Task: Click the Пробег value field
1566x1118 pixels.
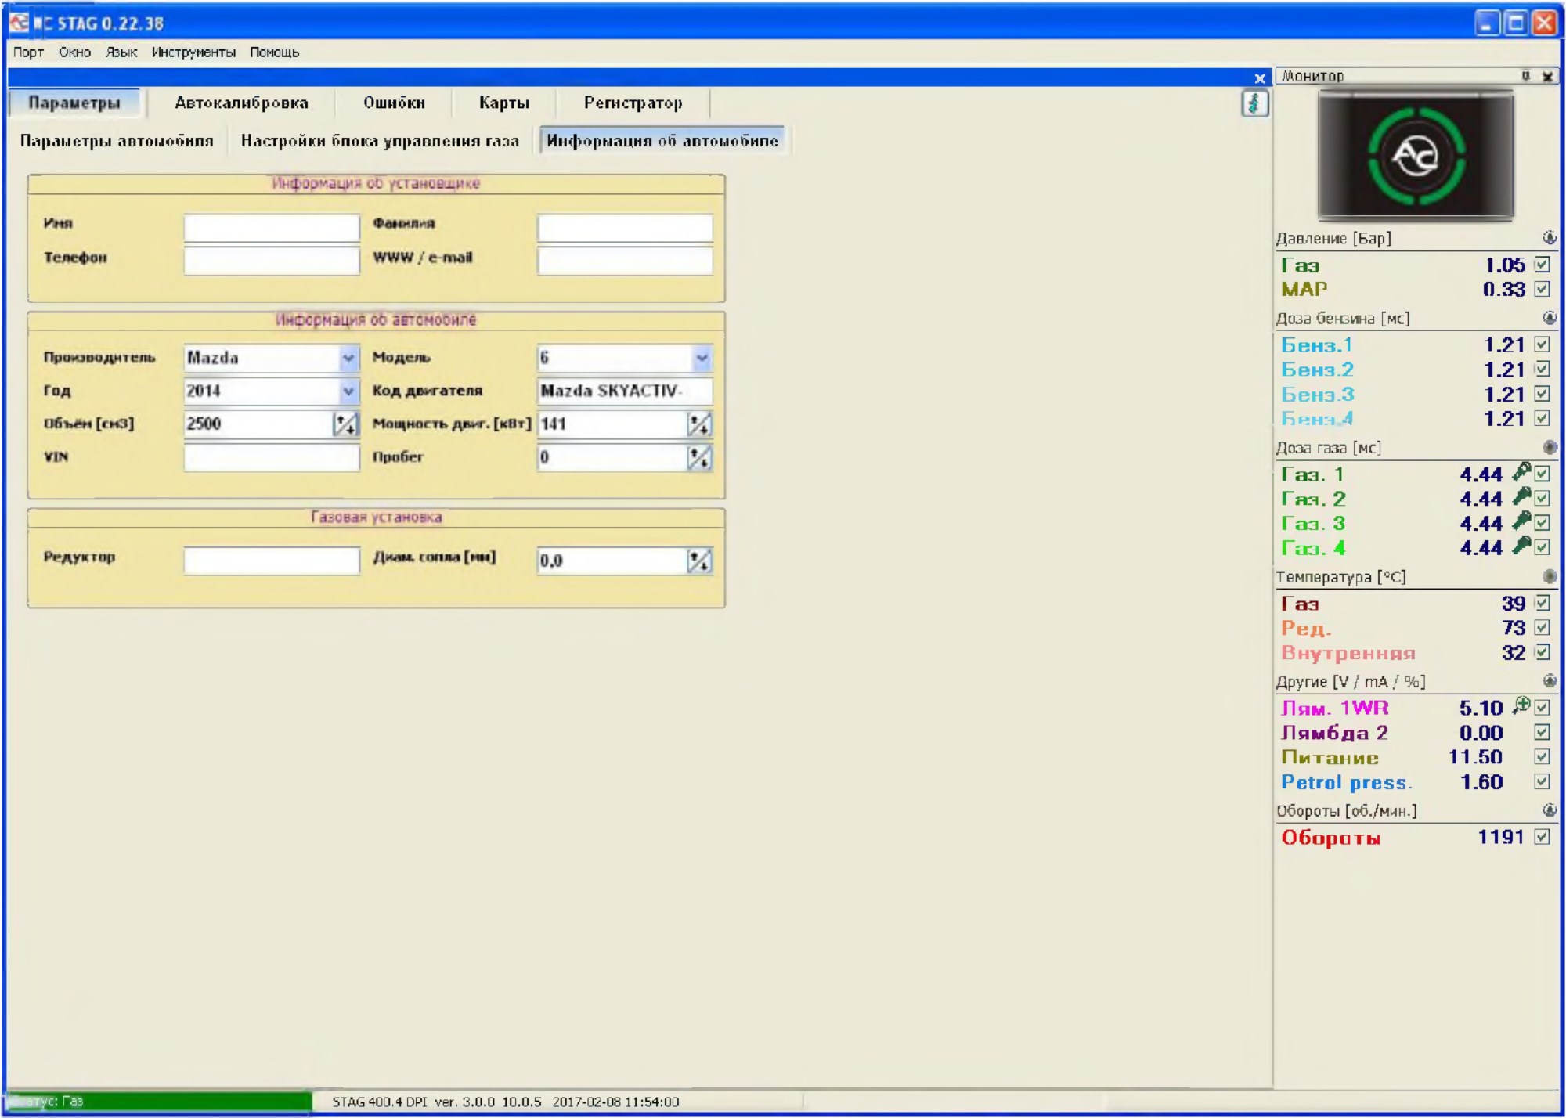Action: tap(612, 457)
